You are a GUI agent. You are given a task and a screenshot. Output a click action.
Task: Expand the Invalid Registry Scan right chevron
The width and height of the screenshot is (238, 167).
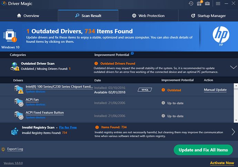pyautogui.click(x=233, y=132)
